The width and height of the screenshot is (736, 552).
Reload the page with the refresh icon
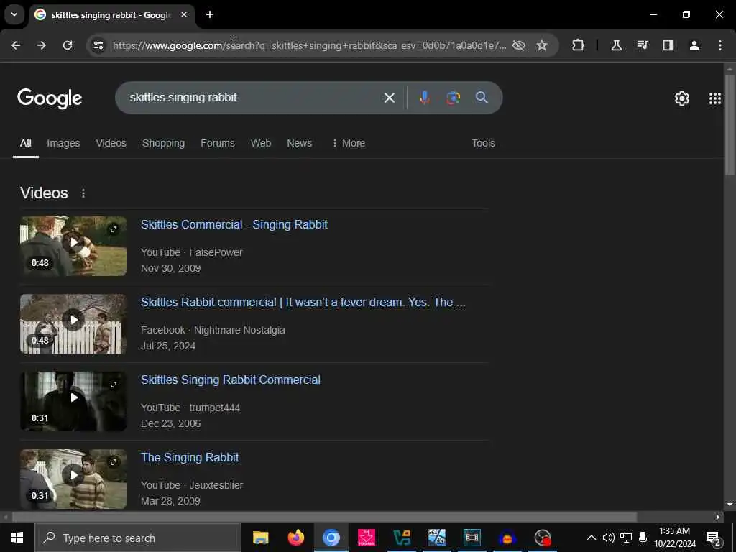(x=68, y=45)
